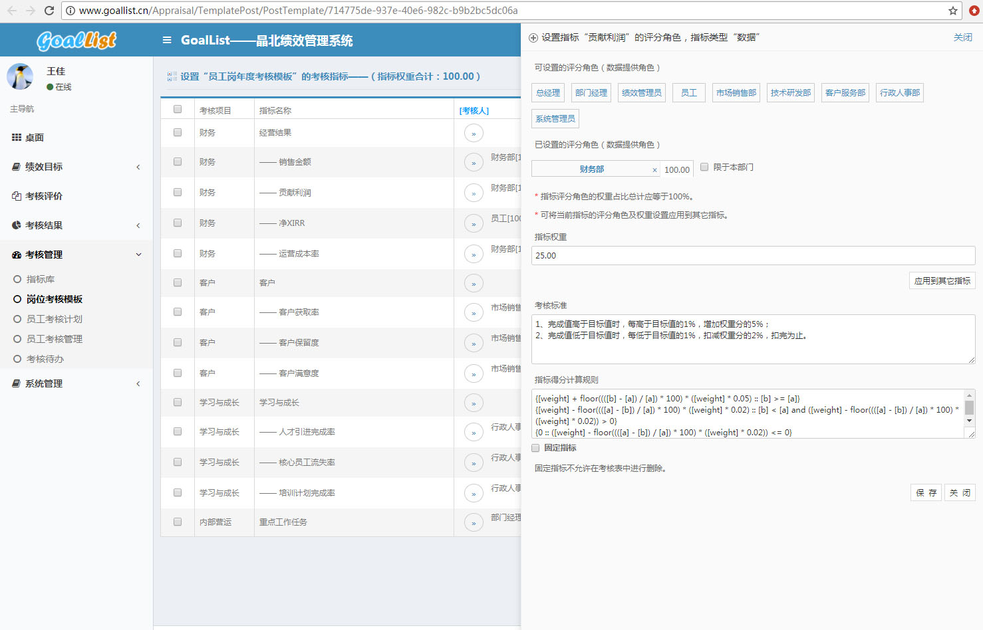Click the 指标权重 input field
The width and height of the screenshot is (983, 630).
(x=753, y=256)
